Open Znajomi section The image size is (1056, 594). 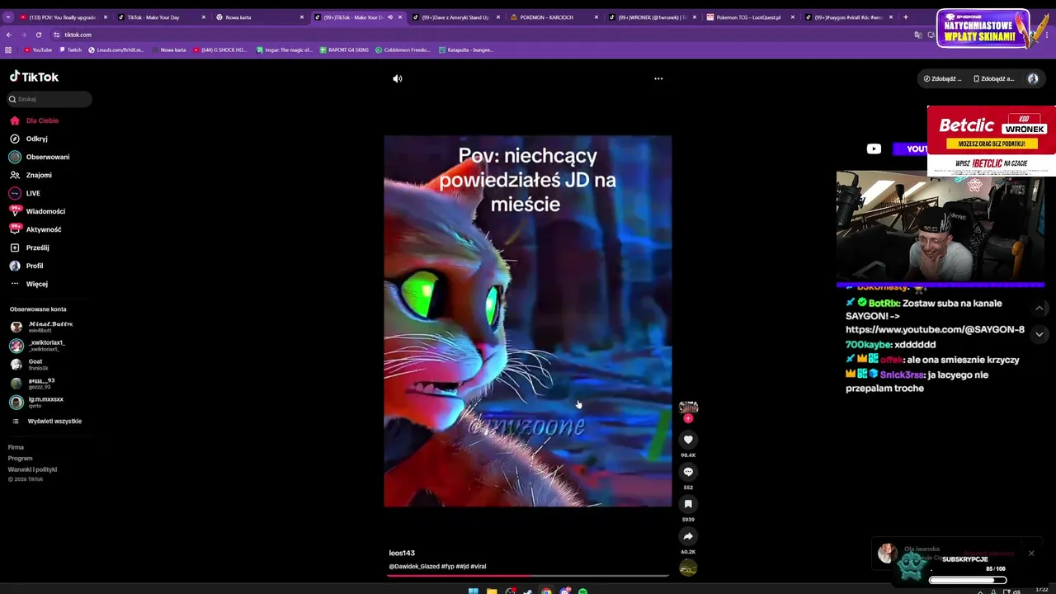[x=31, y=175]
